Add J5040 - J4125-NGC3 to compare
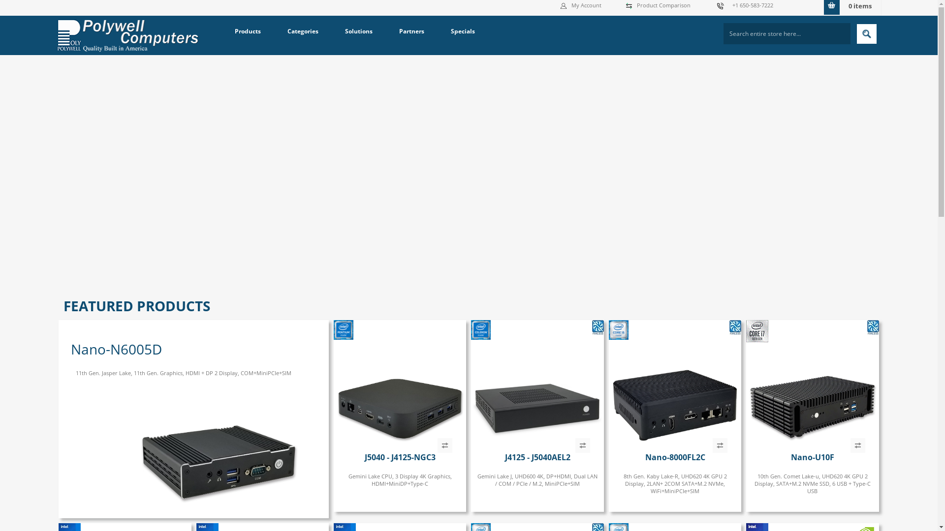 445,445
